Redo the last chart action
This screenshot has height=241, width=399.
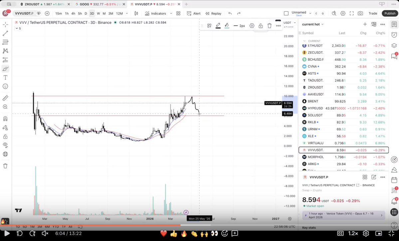point(239,14)
